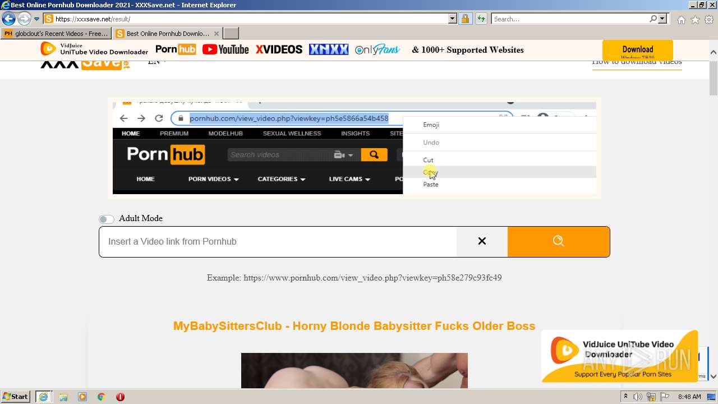Select Internet Explorer on the taskbar
The image size is (718, 404).
click(43, 397)
